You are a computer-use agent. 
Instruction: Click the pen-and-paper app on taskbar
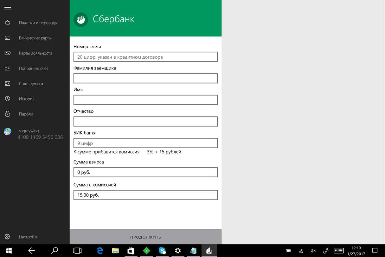(x=193, y=251)
